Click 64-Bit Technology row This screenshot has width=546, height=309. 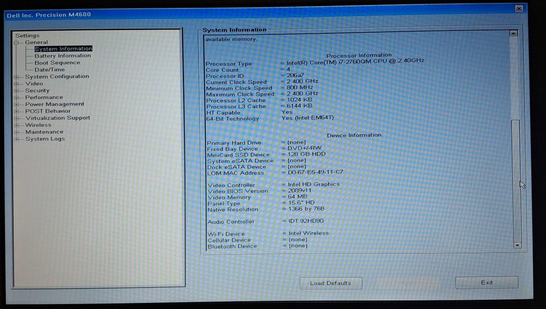[270, 118]
